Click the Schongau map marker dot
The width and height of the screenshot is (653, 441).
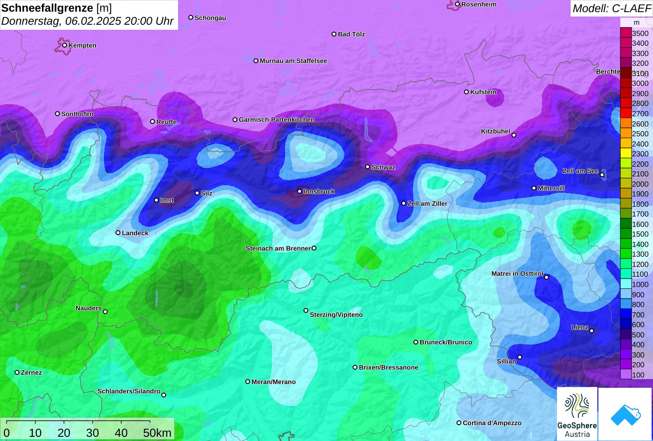pos(191,17)
